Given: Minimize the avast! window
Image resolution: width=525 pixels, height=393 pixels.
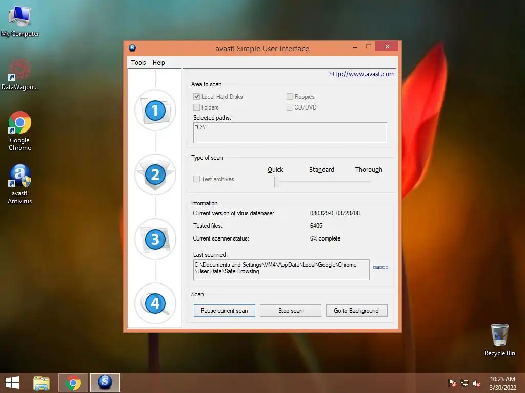Looking at the screenshot, I should point(355,47).
